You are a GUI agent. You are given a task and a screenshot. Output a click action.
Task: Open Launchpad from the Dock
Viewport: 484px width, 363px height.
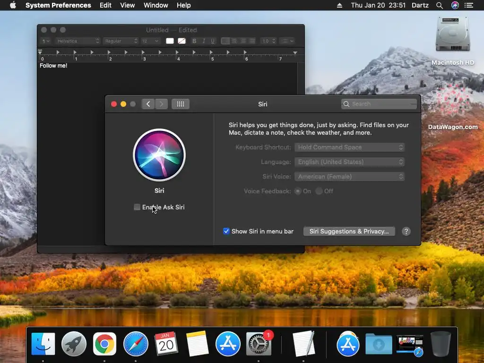pyautogui.click(x=74, y=344)
